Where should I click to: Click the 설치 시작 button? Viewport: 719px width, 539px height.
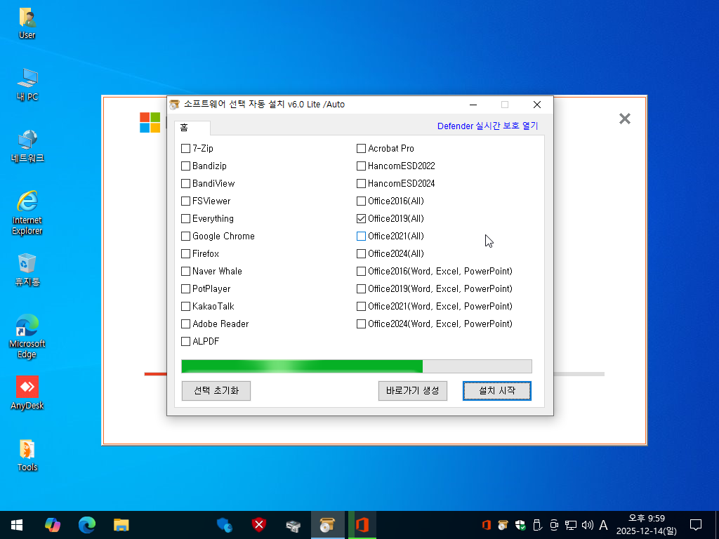pos(497,391)
